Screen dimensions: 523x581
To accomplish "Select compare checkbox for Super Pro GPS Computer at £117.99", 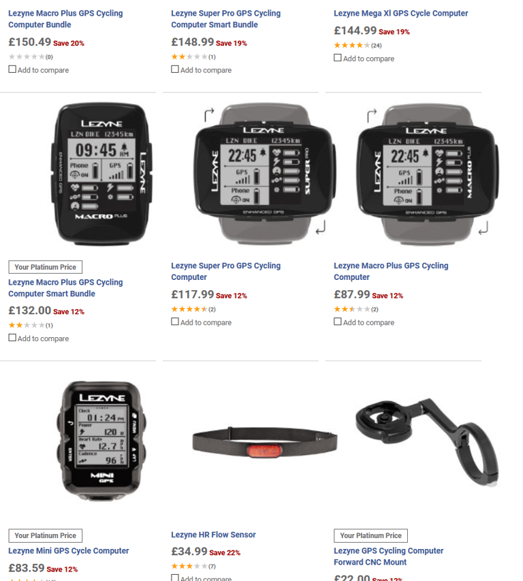I will pyautogui.click(x=175, y=321).
